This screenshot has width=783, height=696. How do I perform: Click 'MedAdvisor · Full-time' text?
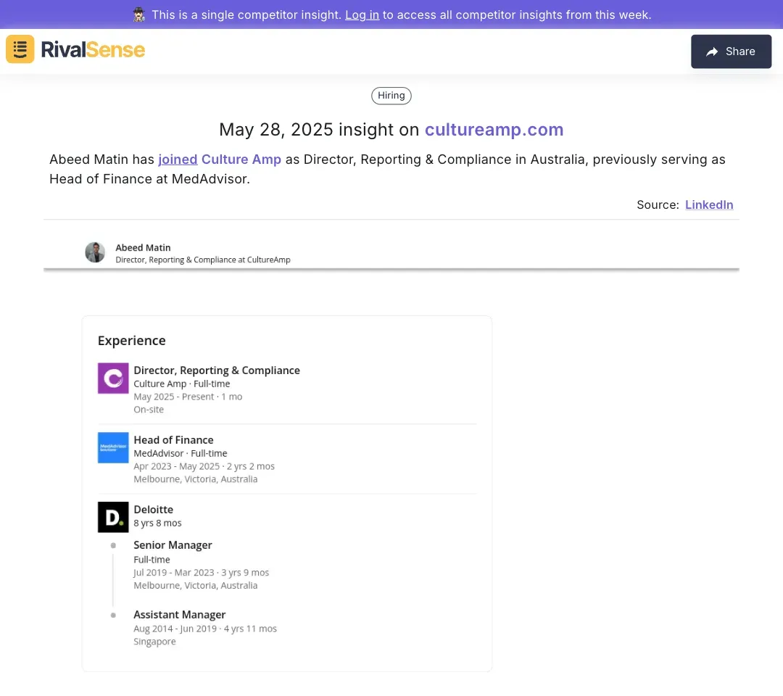(x=181, y=453)
